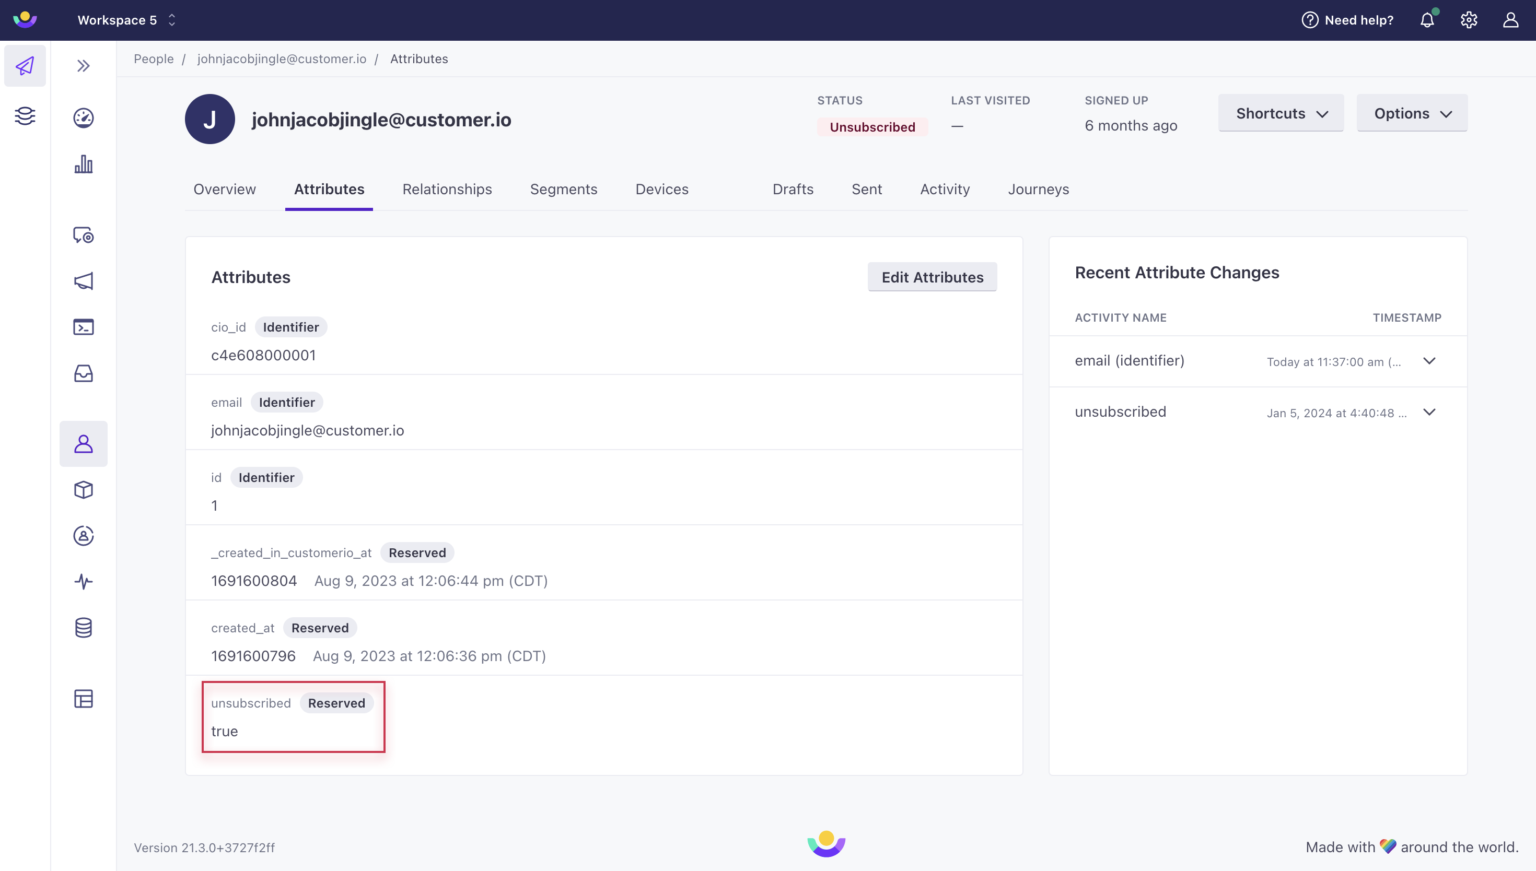1536x871 pixels.
Task: Open the Broadcasts megaphone icon
Action: 83,281
